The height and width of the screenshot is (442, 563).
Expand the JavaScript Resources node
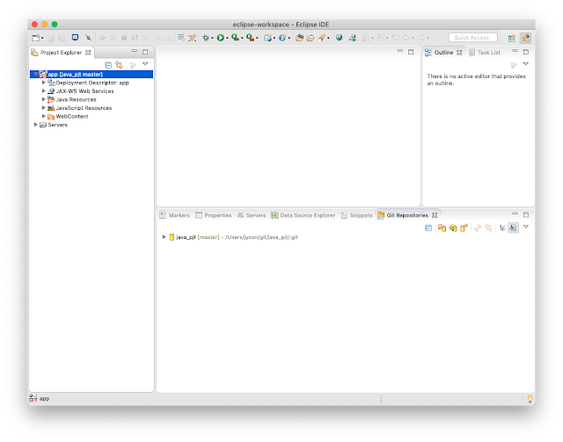44,107
